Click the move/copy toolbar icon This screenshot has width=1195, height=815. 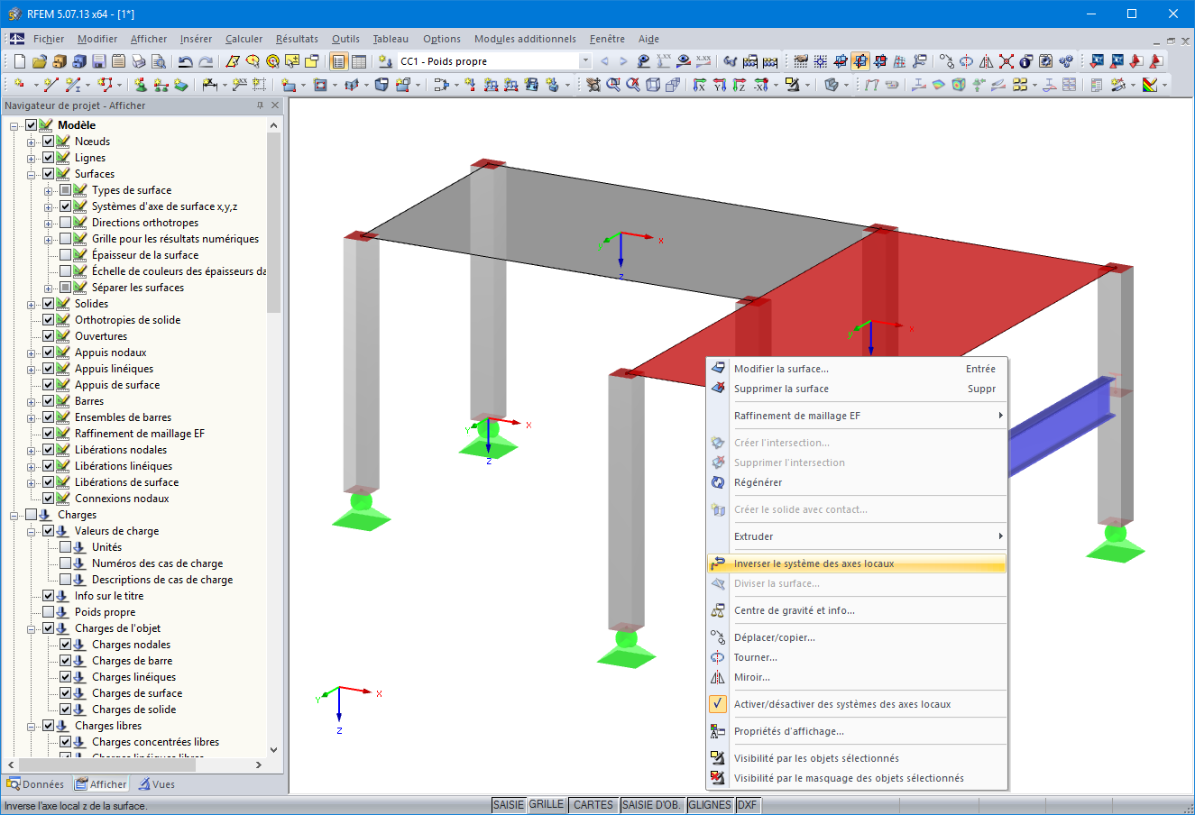[946, 61]
